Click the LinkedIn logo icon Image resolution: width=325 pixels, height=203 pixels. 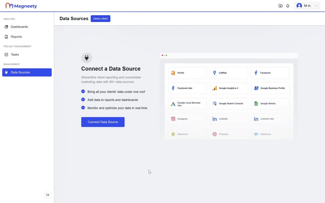pos(214,119)
